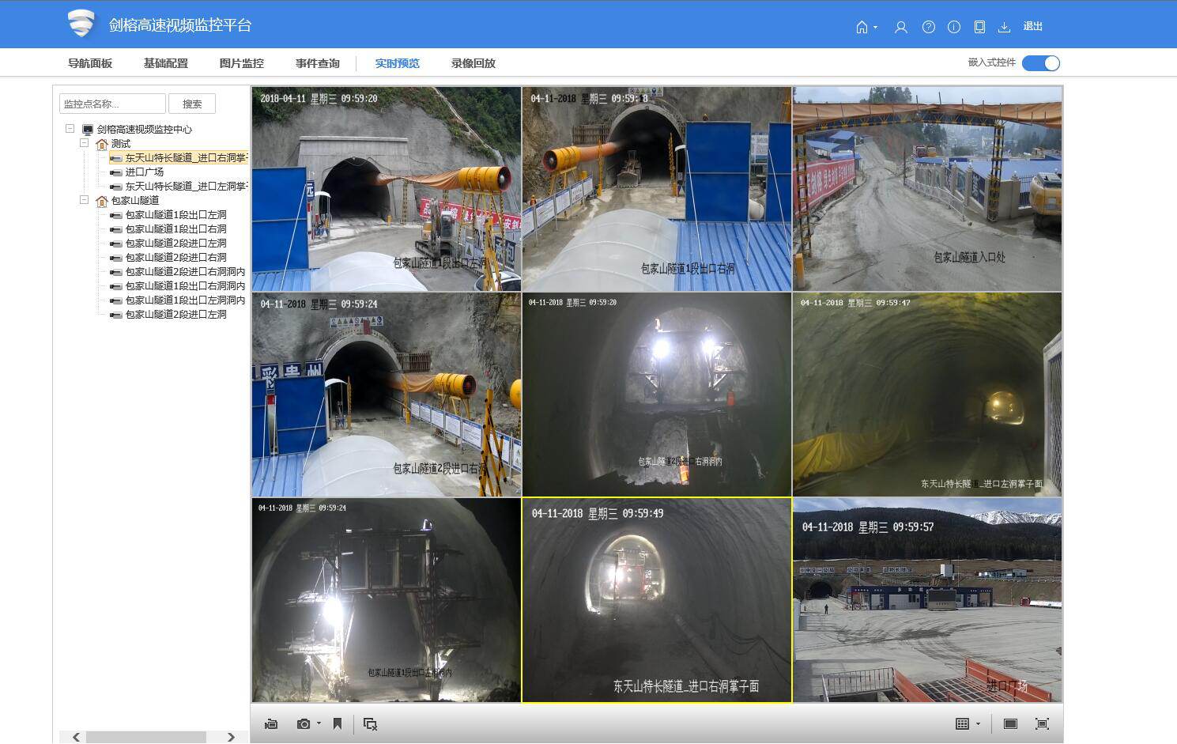
Task: Click the 退出 logout link
Action: coord(1032,26)
